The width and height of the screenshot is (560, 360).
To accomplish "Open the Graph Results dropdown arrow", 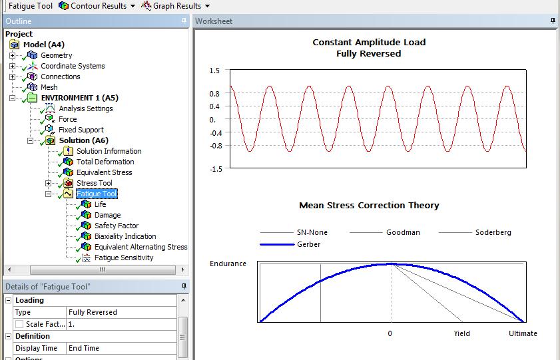I will click(207, 6).
